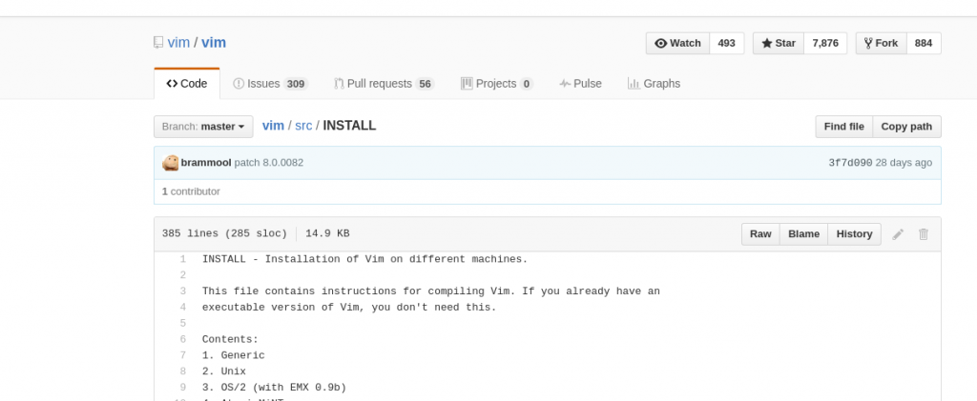Star the vim repository
Screen dimensions: 977x401
[x=779, y=44]
